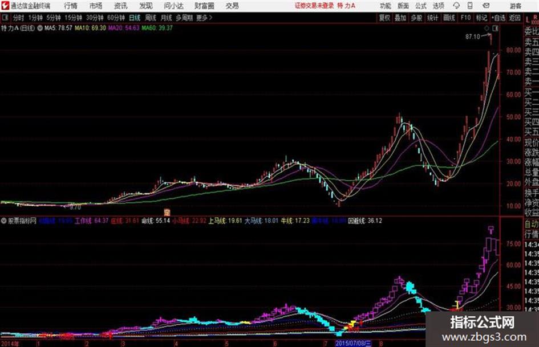Click the mobile phone icon
539x347 pixels.
[x=470, y=6]
